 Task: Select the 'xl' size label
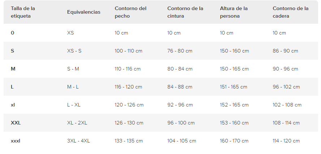click(13, 105)
